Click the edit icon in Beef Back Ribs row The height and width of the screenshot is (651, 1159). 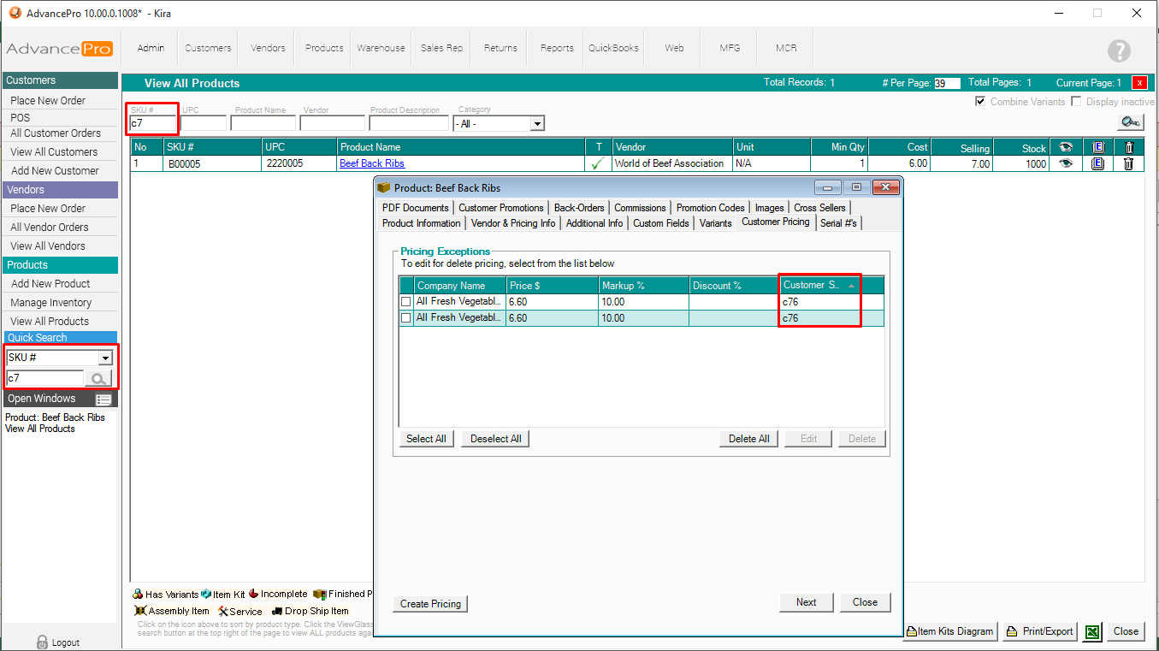[x=1098, y=163]
